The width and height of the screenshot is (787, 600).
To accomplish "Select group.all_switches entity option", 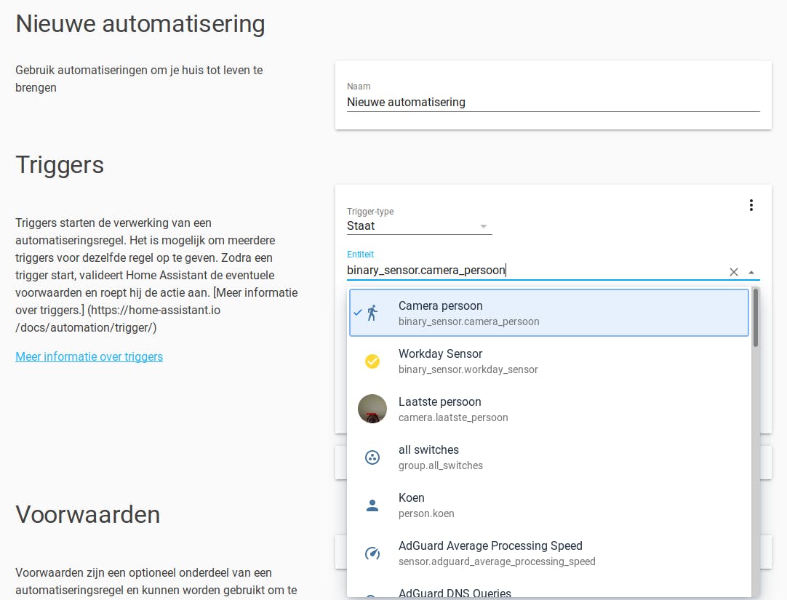I will click(x=548, y=457).
